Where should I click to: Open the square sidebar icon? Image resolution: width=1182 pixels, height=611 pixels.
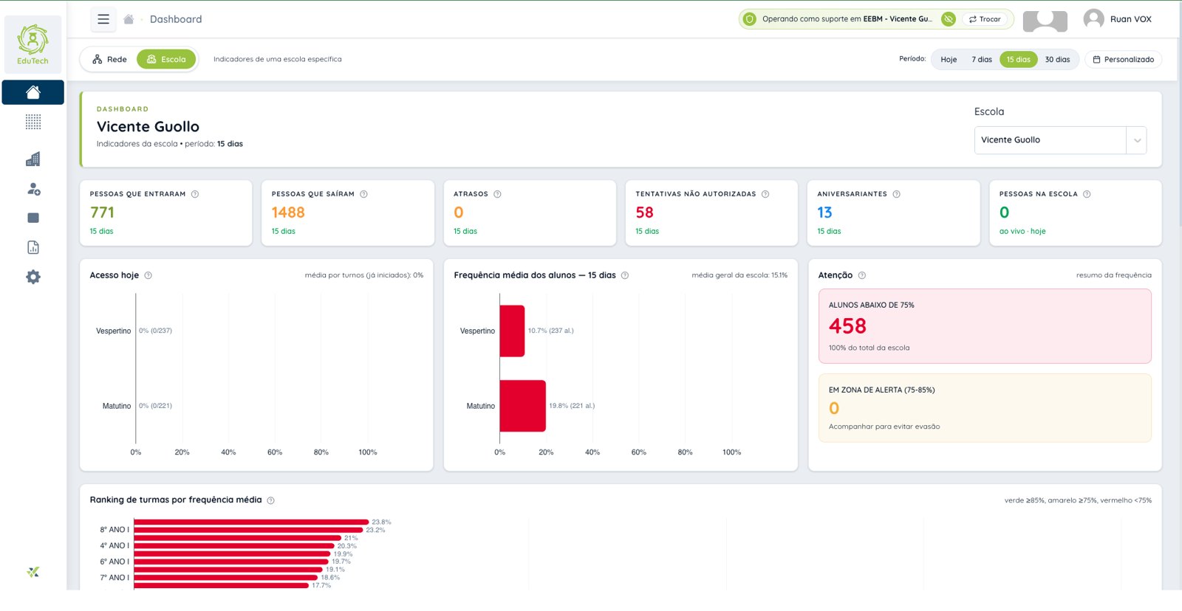(33, 218)
